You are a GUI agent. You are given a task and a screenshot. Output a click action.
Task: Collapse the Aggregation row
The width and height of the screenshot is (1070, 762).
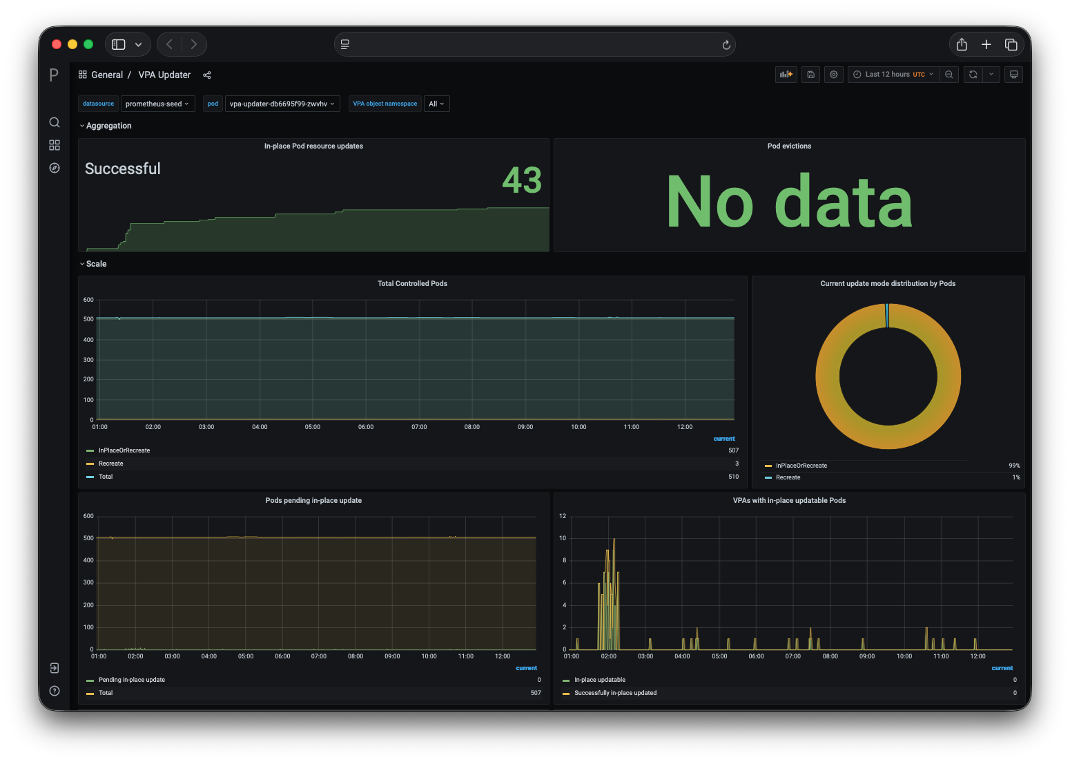106,126
